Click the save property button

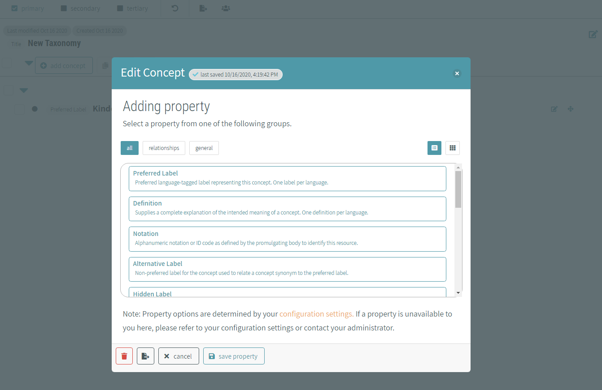234,356
